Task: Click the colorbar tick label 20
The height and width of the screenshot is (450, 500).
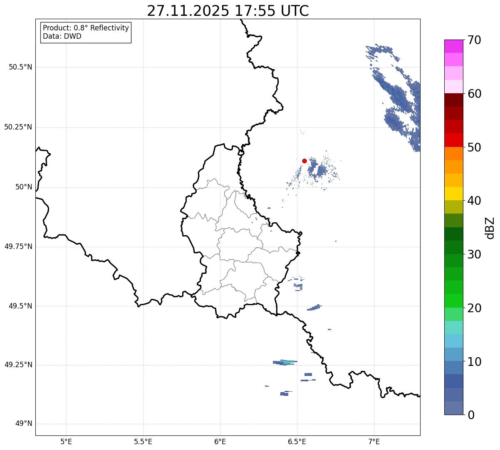Action: click(474, 308)
